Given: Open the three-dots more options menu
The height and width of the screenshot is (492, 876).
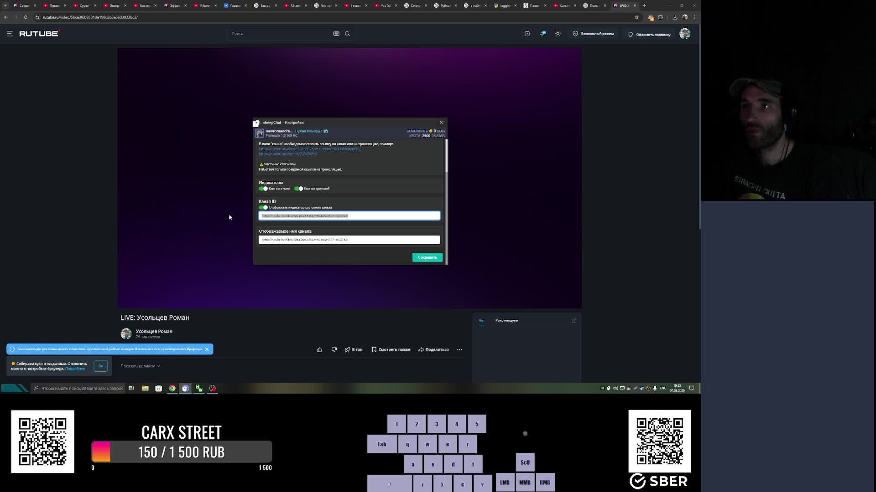Looking at the screenshot, I should pos(459,349).
